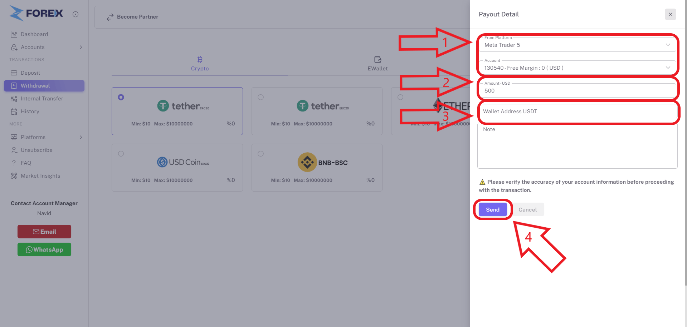
Task: Open transaction History
Action: [44, 112]
